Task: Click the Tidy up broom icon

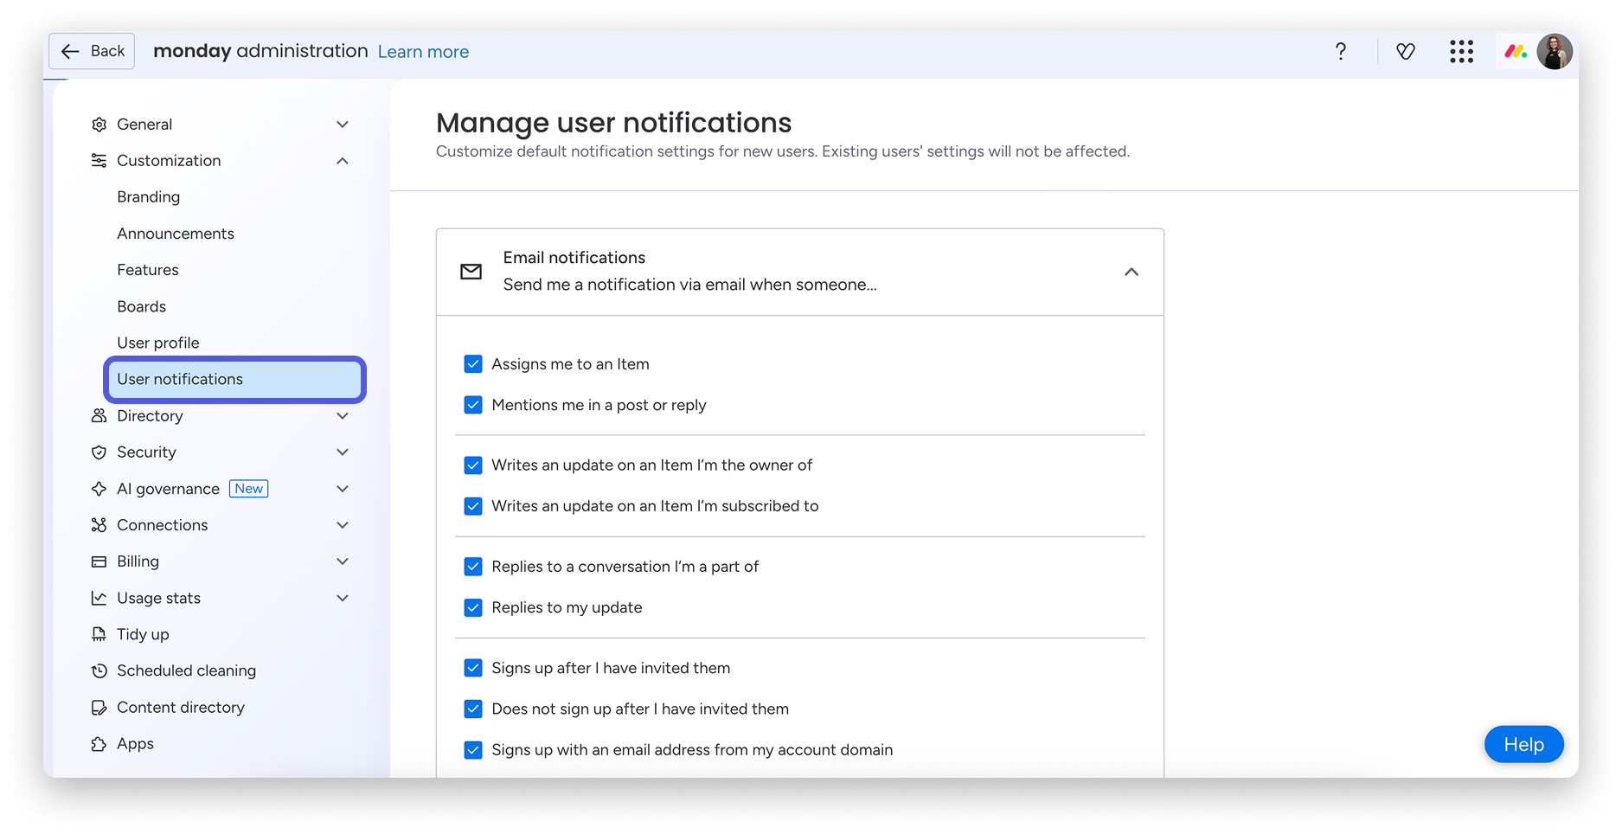Action: click(x=99, y=634)
